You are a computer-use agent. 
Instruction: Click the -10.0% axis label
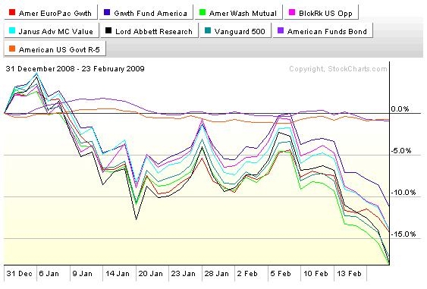(x=403, y=193)
